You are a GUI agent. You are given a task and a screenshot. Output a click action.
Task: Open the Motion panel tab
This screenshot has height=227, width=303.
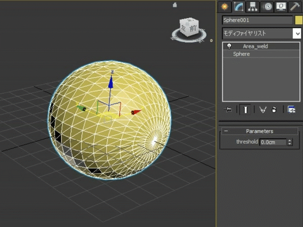click(x=267, y=7)
